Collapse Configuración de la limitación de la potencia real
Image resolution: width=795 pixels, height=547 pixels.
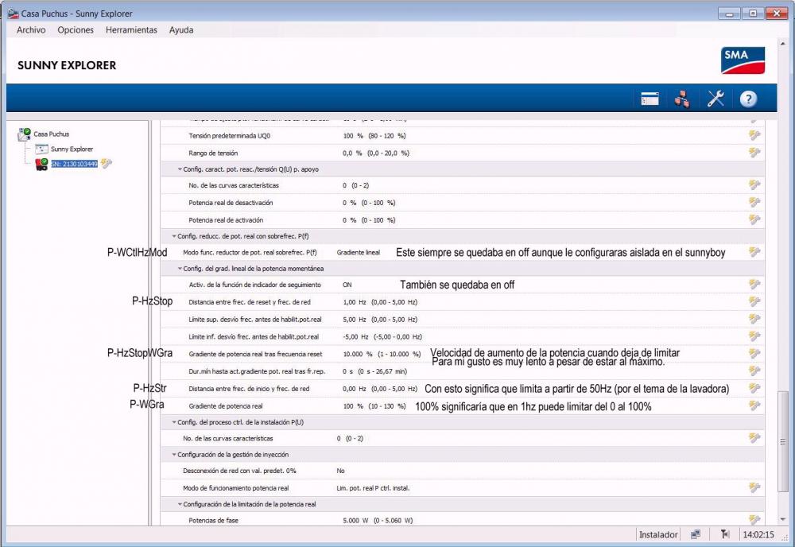pyautogui.click(x=180, y=504)
